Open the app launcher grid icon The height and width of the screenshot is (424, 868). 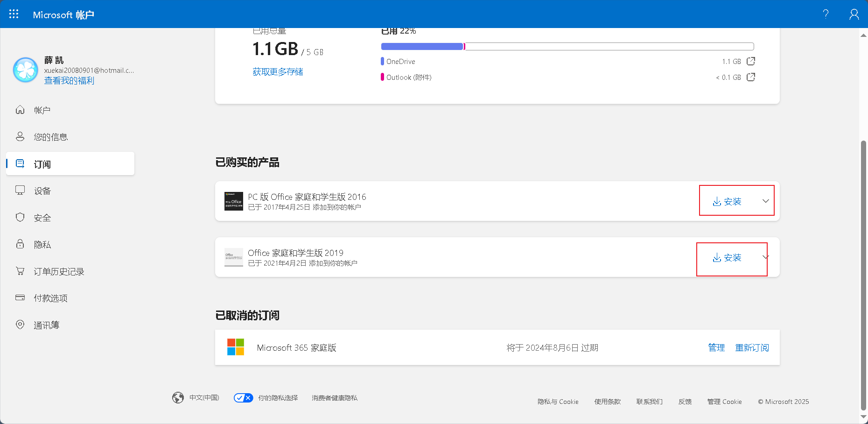(x=14, y=14)
